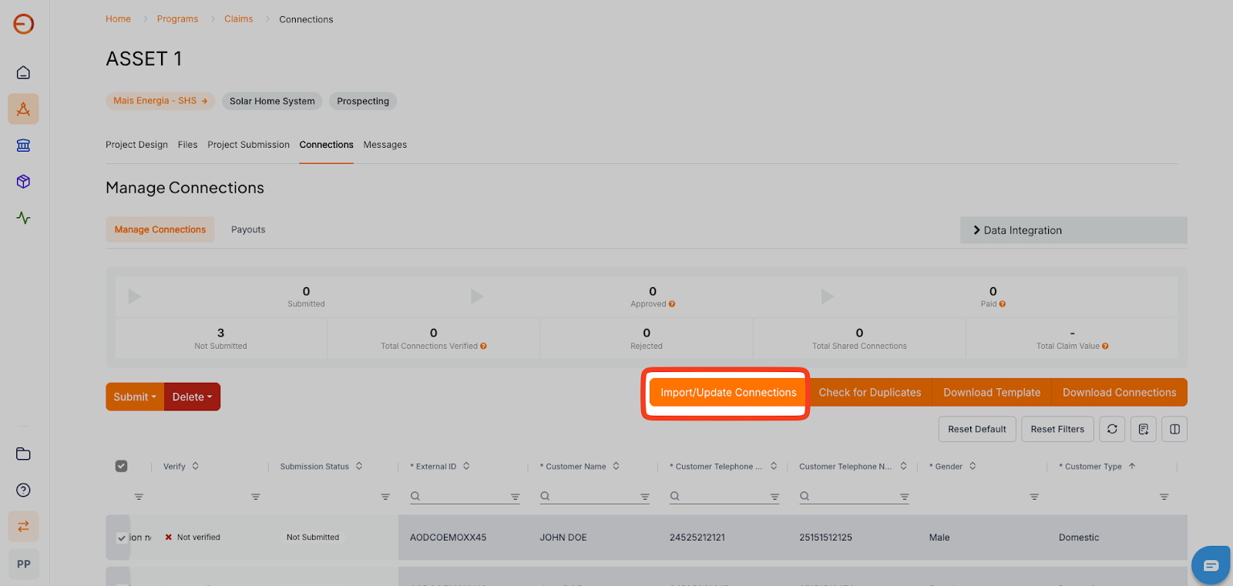Sort by the External ID column
The image size is (1233, 586).
coord(466,466)
